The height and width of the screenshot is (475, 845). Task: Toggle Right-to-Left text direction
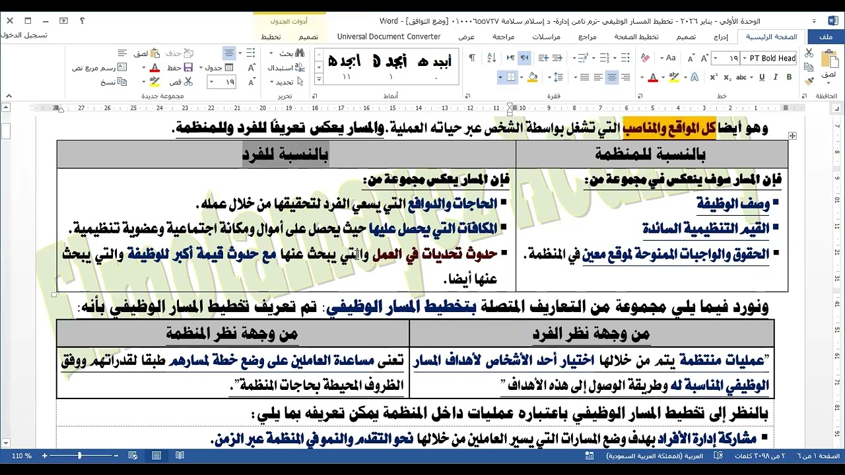(524, 58)
